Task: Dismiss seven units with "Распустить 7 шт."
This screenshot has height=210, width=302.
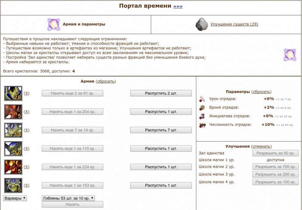Action: pyautogui.click(x=161, y=130)
